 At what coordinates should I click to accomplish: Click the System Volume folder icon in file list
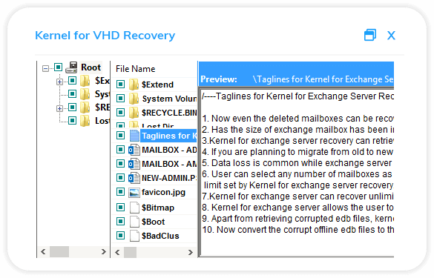click(x=134, y=98)
